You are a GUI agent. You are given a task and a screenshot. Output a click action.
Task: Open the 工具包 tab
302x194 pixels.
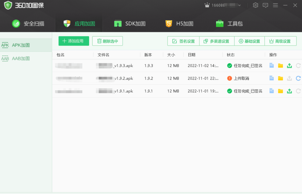tap(229, 24)
